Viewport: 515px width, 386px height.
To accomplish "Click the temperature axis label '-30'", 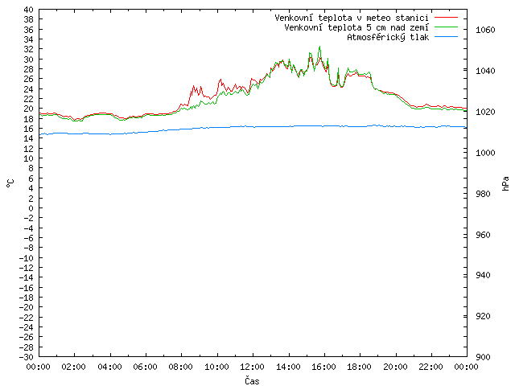I will point(27,357).
